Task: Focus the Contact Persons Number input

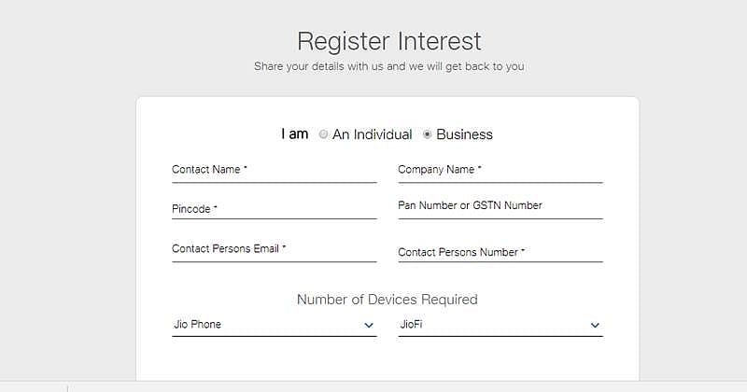Action: click(500, 252)
